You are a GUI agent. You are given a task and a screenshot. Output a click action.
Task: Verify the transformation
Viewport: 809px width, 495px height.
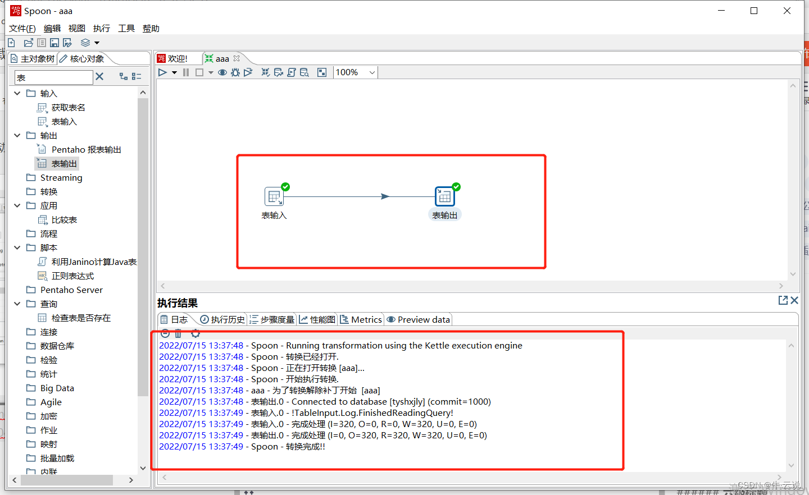click(x=266, y=72)
